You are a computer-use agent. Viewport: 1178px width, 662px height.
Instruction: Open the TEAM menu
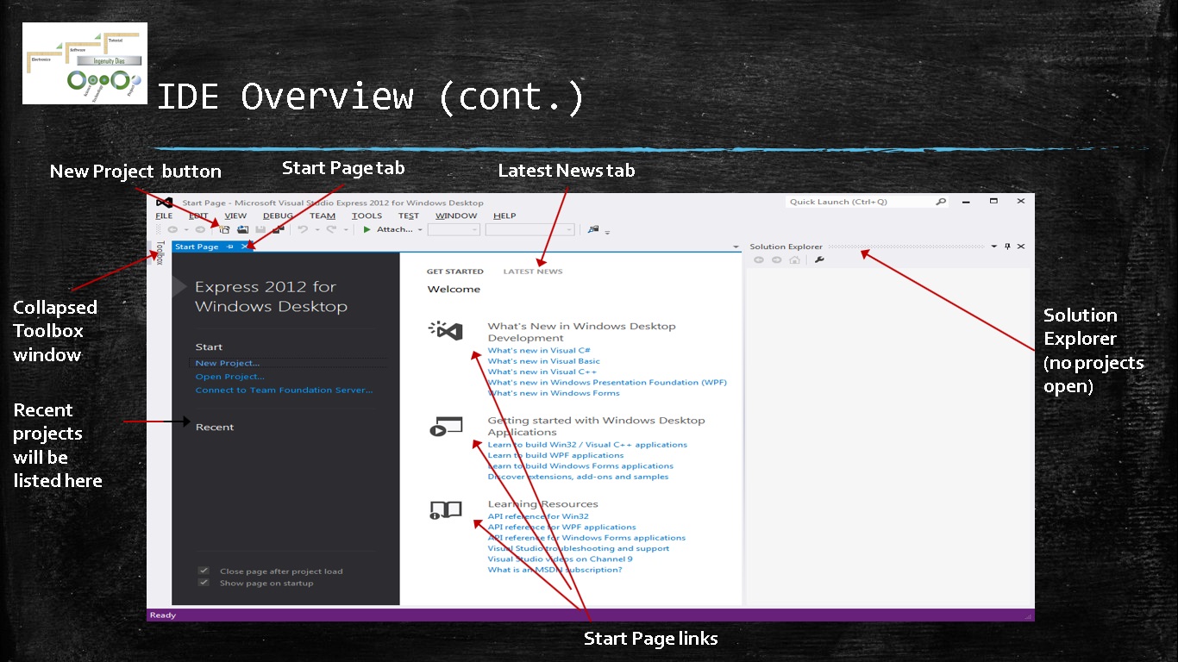(x=323, y=215)
